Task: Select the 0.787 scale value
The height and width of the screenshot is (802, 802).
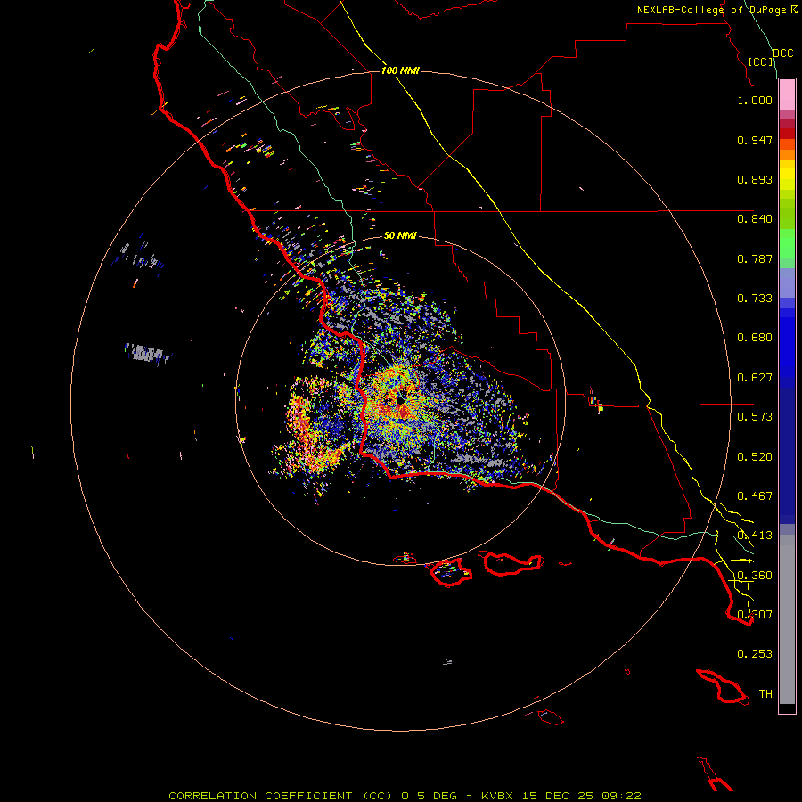Action: 755,258
